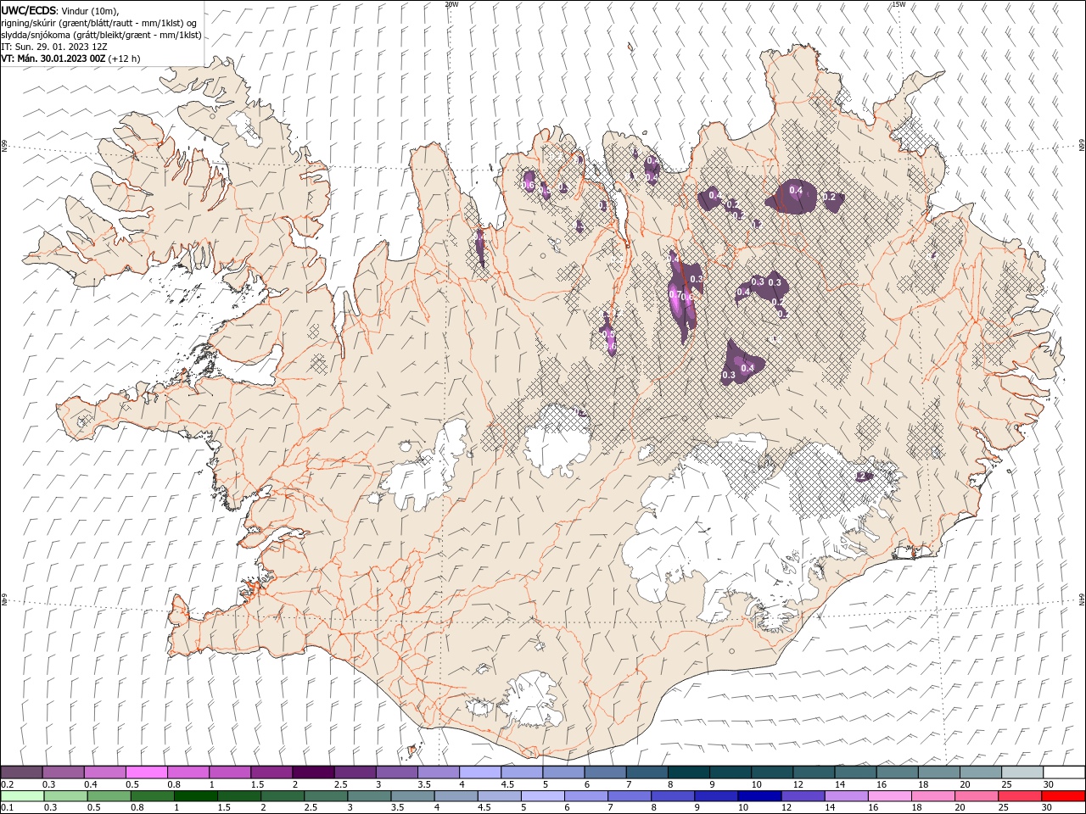The image size is (1086, 814).
Task: Click the 0.1 value label in rain legend
Action: click(x=8, y=808)
